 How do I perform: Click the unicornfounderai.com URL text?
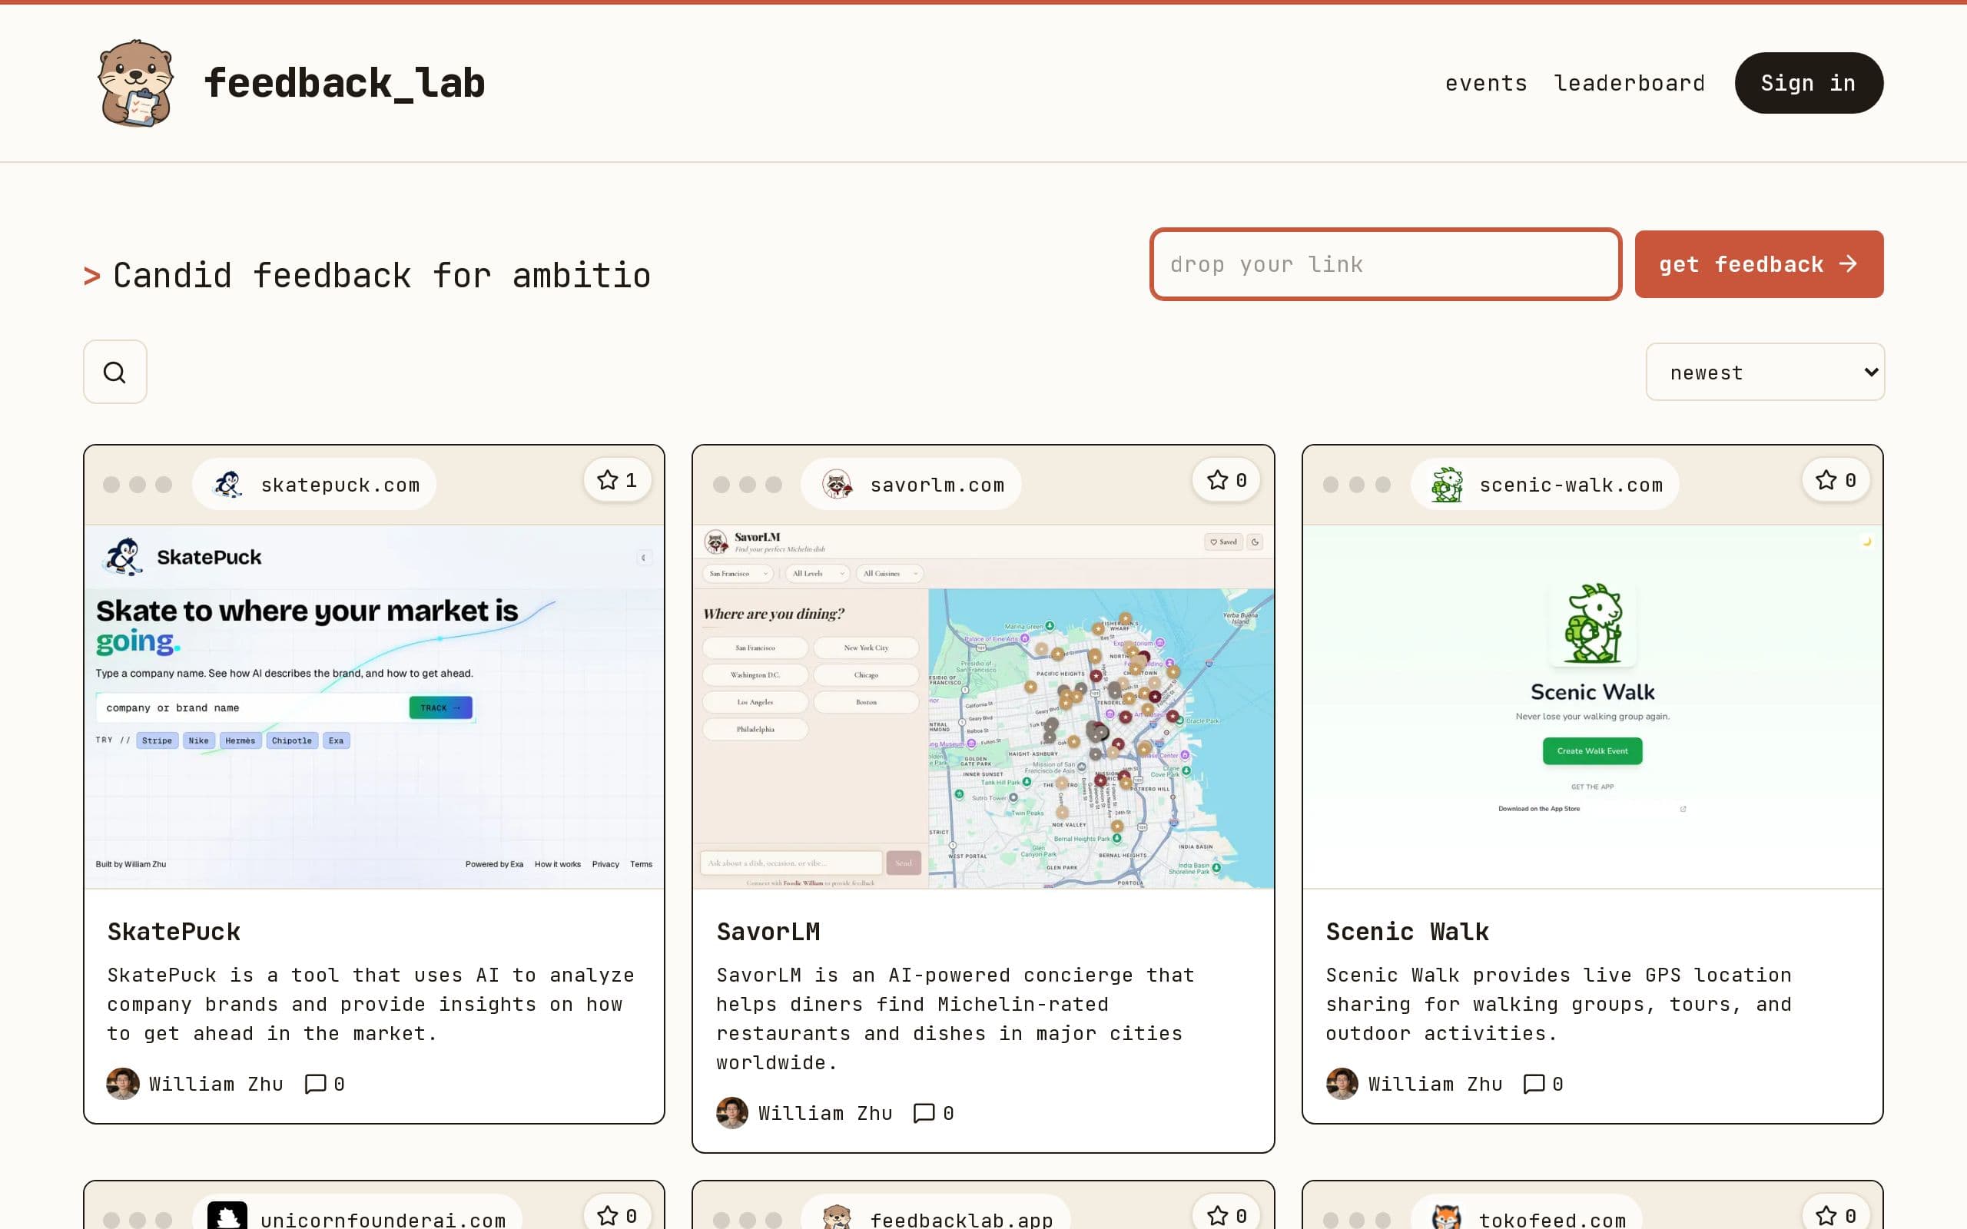(383, 1219)
